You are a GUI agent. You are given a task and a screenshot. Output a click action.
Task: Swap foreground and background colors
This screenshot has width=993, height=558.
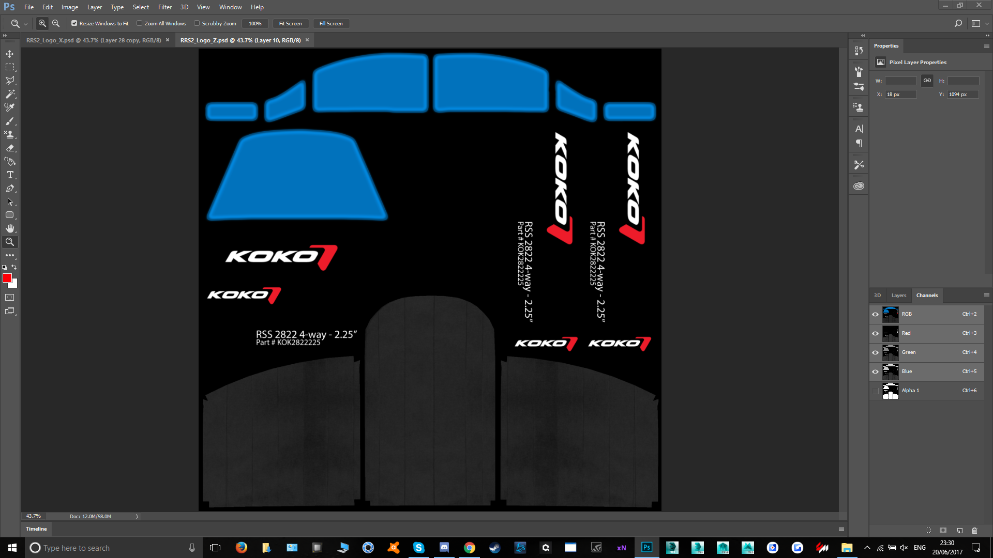tap(14, 267)
